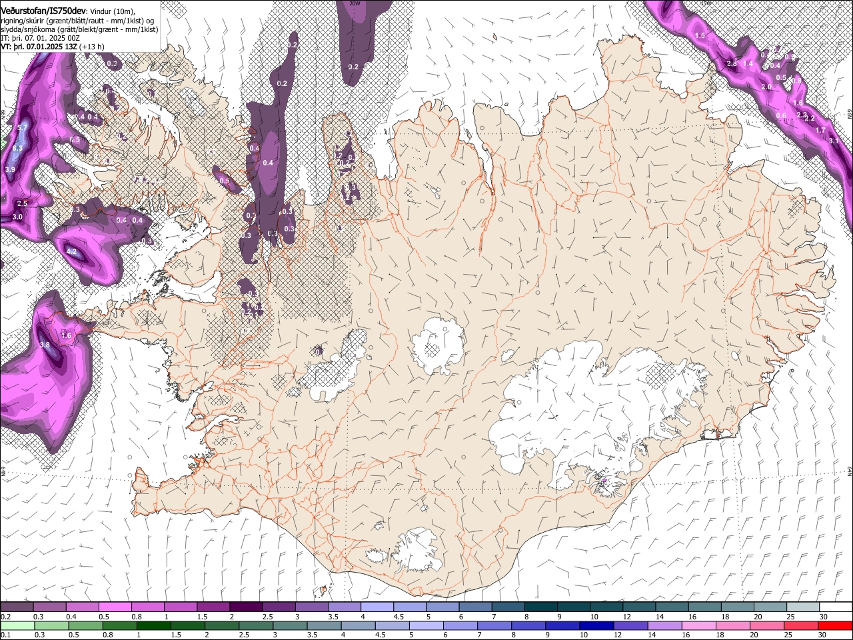Click the '0.1' label under the lower legend
853x640 pixels.
(5, 635)
